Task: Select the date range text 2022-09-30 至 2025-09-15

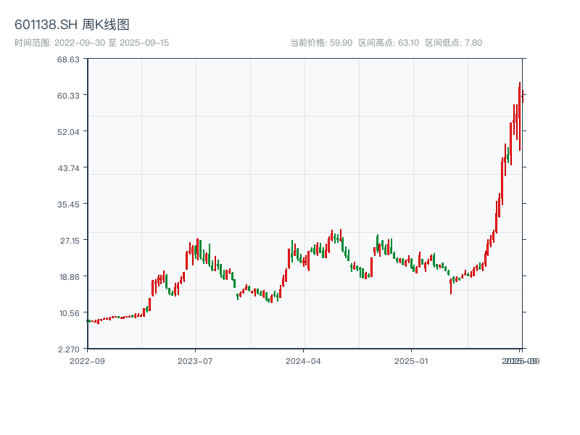Action: 112,43
